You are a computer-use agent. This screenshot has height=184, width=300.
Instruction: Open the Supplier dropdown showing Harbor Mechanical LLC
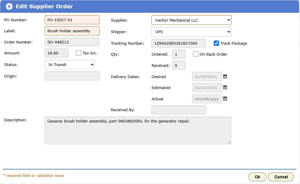pos(191,20)
